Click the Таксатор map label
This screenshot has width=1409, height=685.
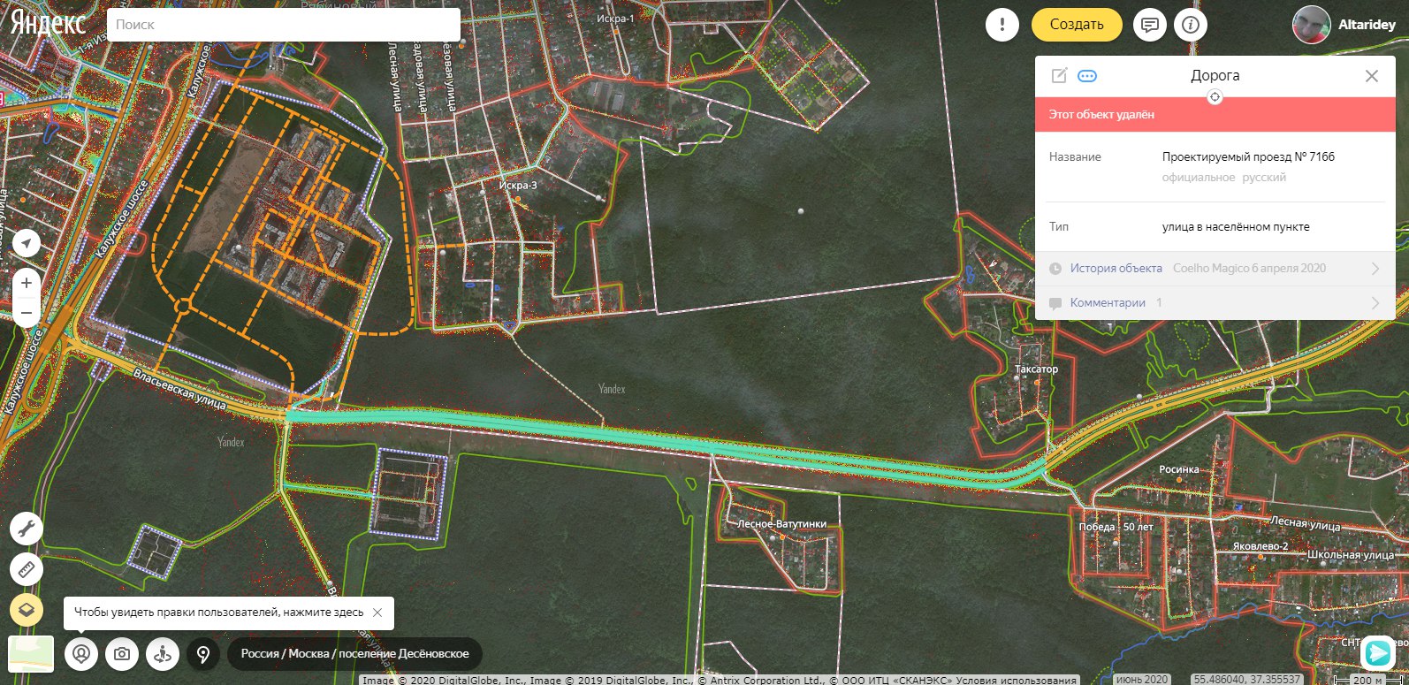(x=1036, y=369)
